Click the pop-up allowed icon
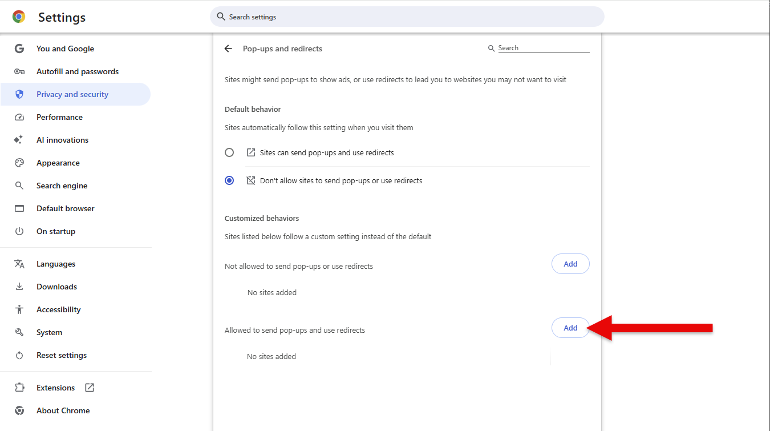 pyautogui.click(x=250, y=152)
